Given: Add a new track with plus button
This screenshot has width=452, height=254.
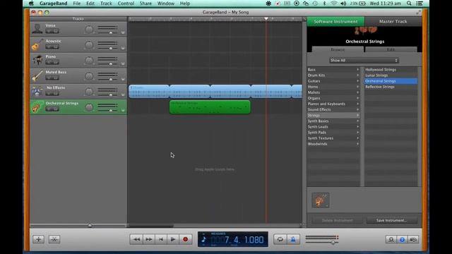Looking at the screenshot, I should pos(38,239).
